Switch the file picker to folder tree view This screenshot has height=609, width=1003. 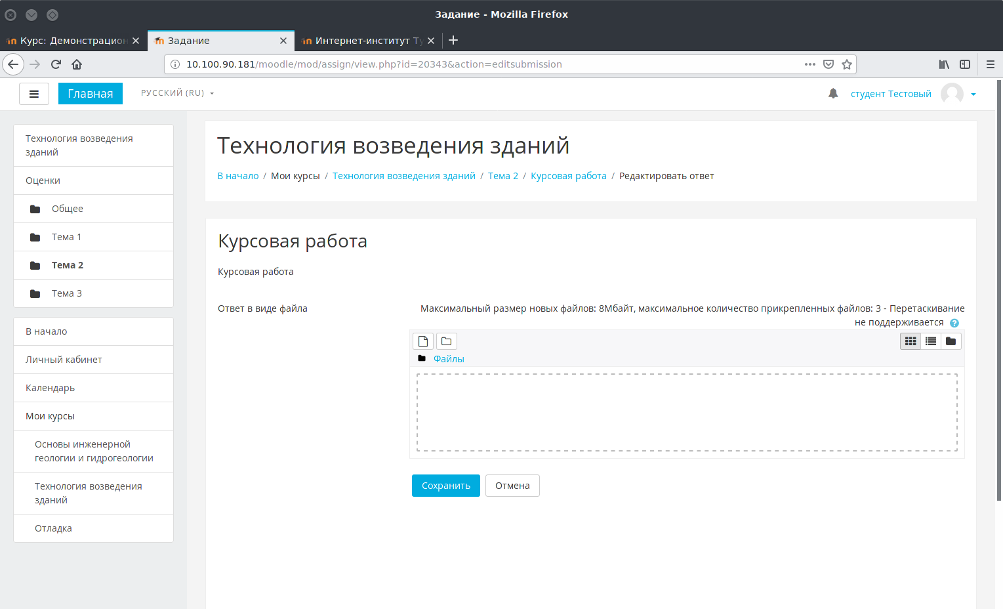951,341
